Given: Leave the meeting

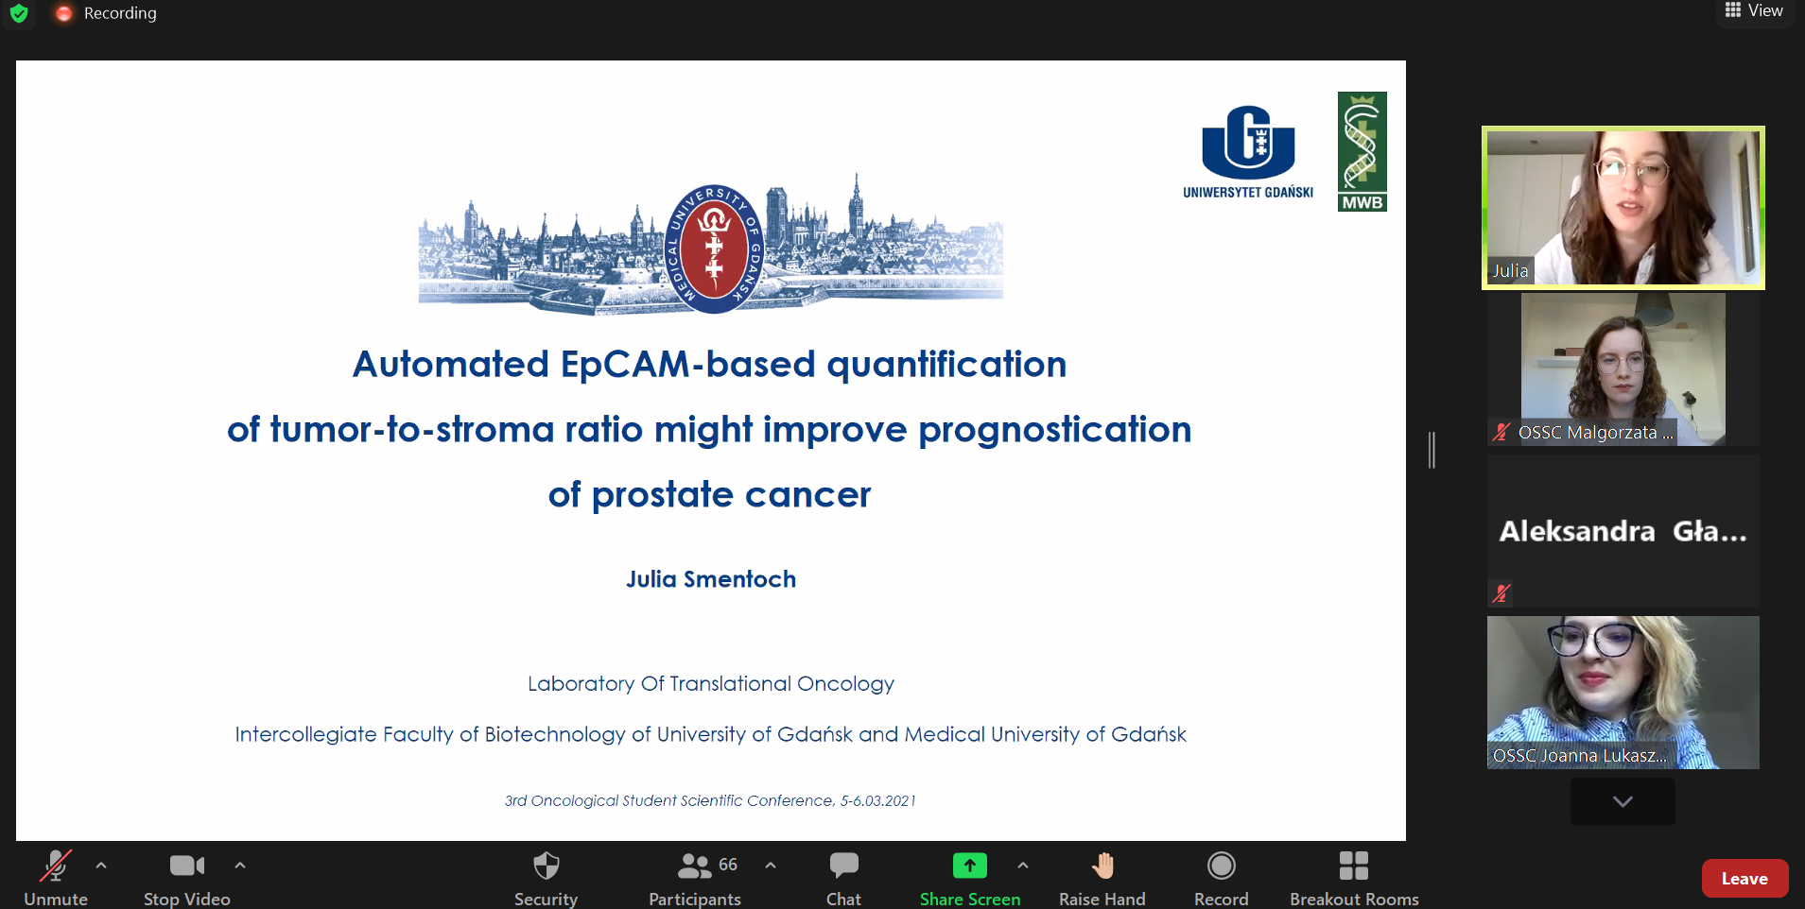Looking at the screenshot, I should click(1744, 879).
